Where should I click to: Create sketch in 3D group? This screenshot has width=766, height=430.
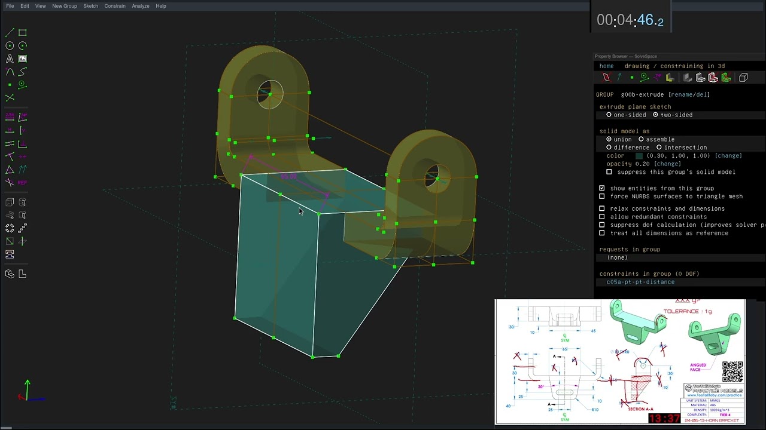tap(22, 241)
